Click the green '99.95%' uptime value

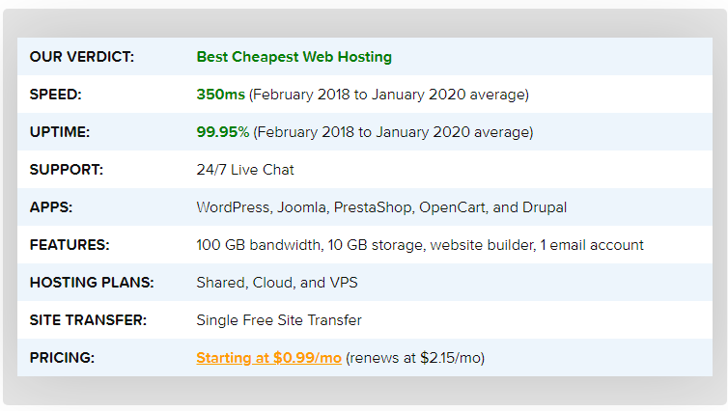tap(223, 132)
